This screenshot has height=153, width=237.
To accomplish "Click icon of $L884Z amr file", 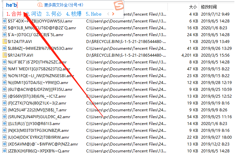I will [5, 48].
